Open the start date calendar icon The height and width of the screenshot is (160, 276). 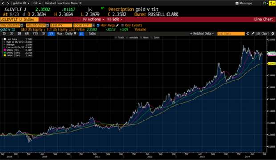click(x=22, y=25)
